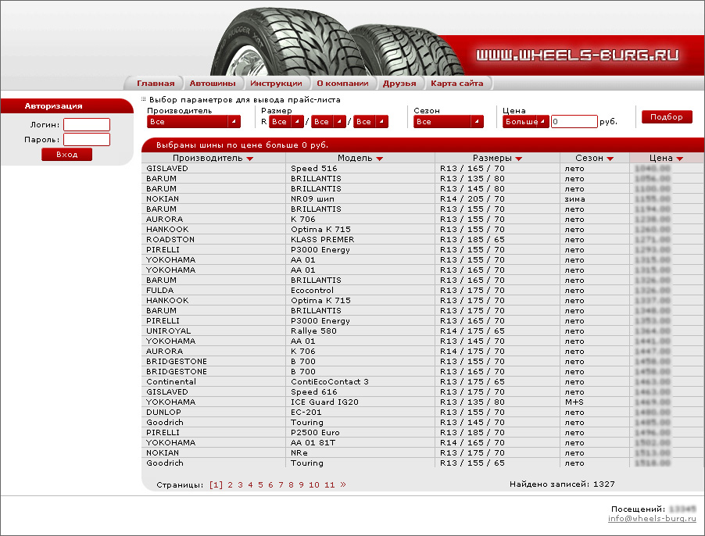705x536 pixels.
Task: Sort the Модель column using its sort arrow
Action: (380, 159)
